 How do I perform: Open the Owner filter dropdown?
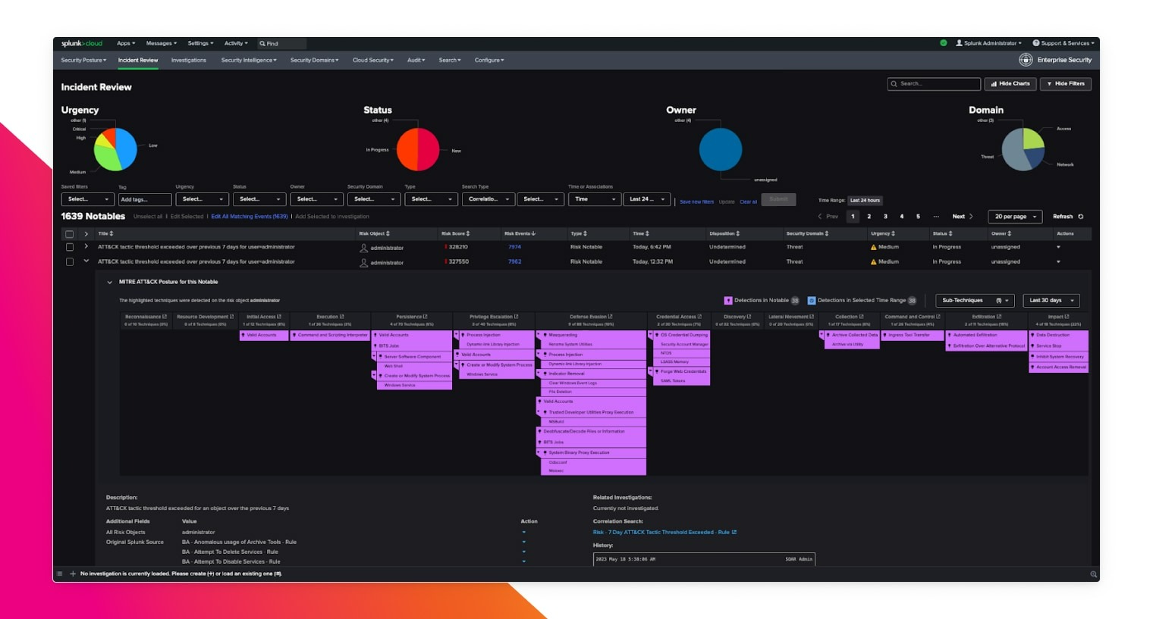316,199
